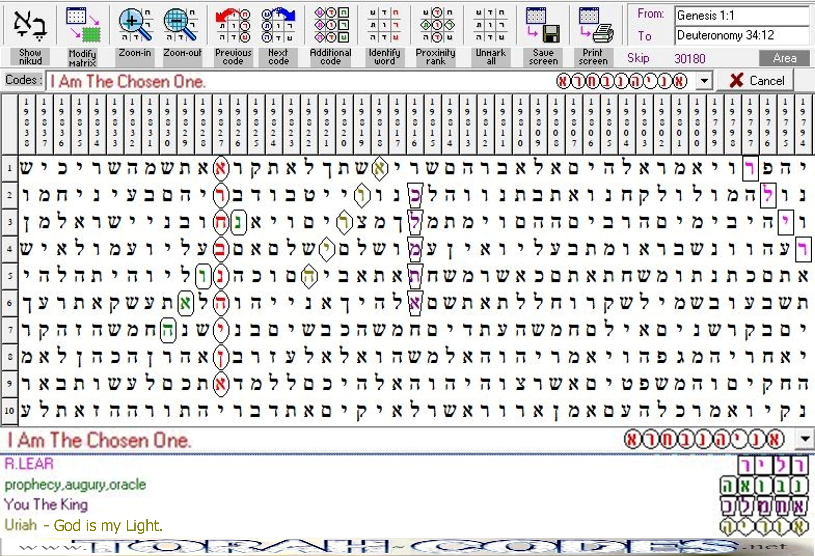Click purple boxed resh in row 1
This screenshot has width=815, height=556.
pos(750,168)
